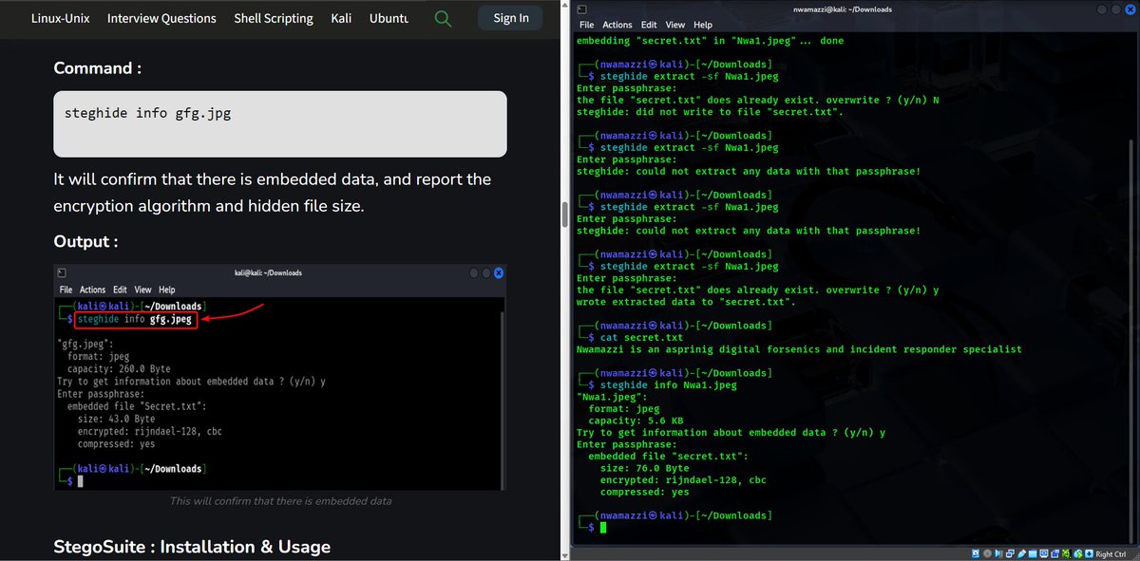The image size is (1140, 561).
Task: Click 'steghide: did not write to file' line
Action: [x=709, y=112]
